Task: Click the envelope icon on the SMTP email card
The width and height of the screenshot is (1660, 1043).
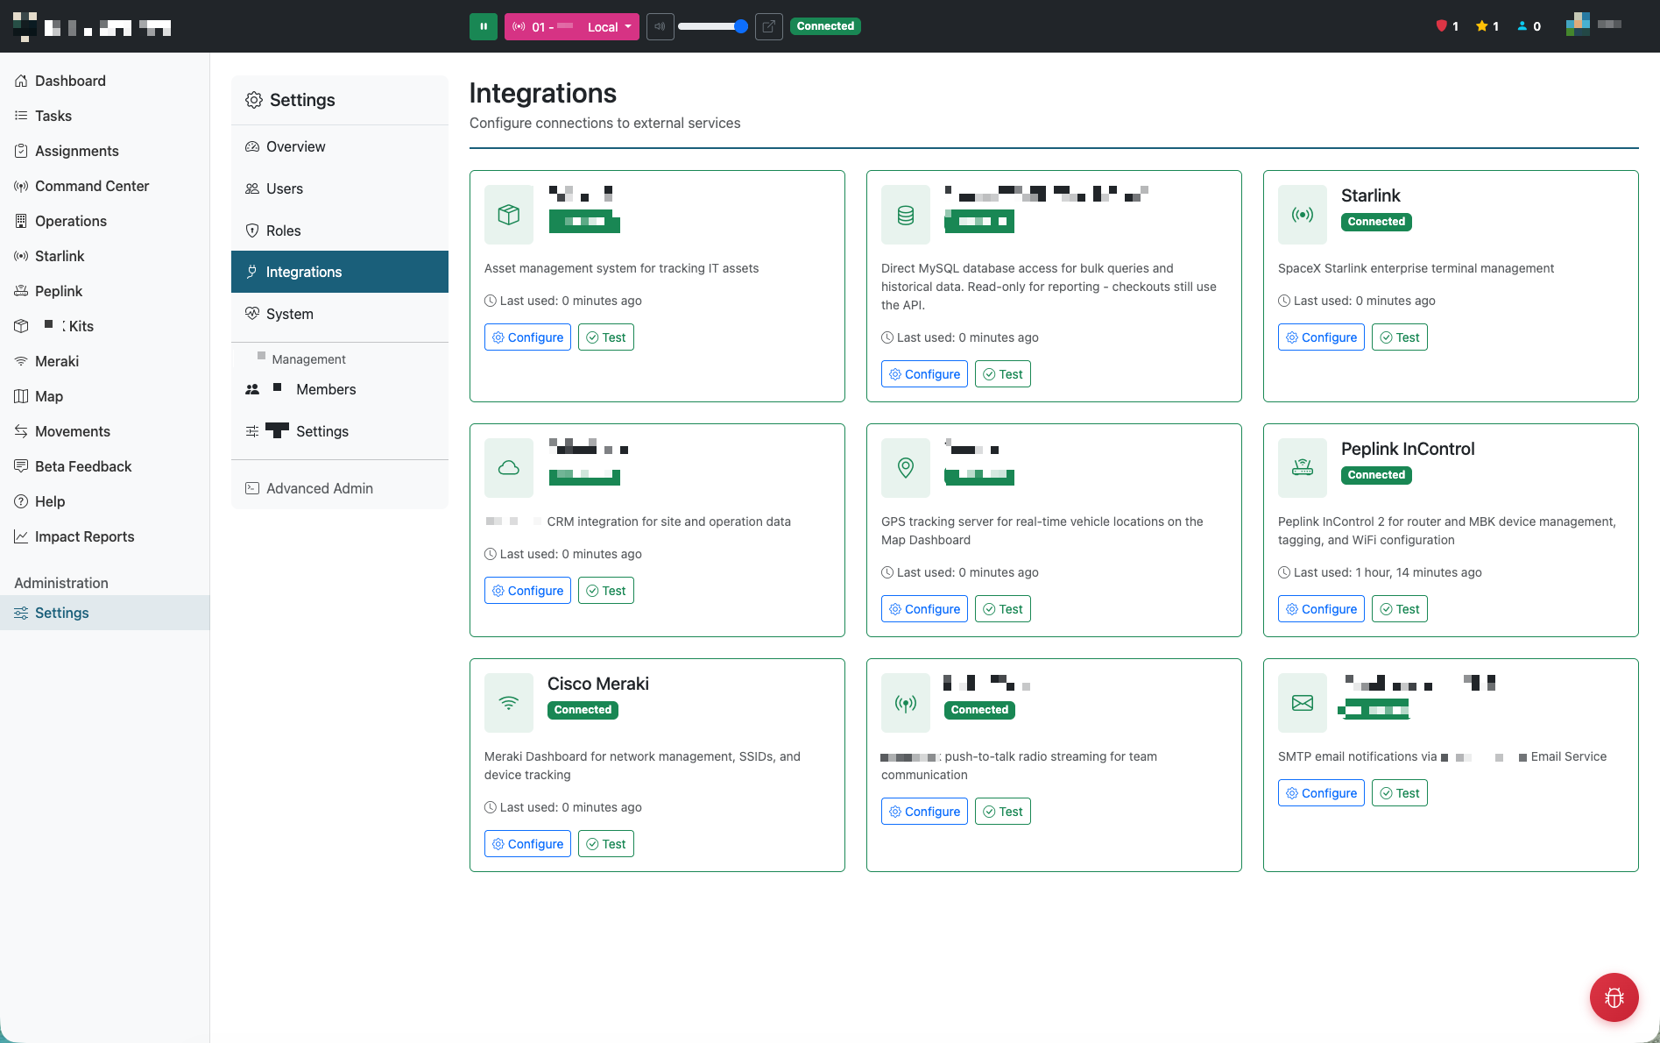Action: coord(1302,702)
